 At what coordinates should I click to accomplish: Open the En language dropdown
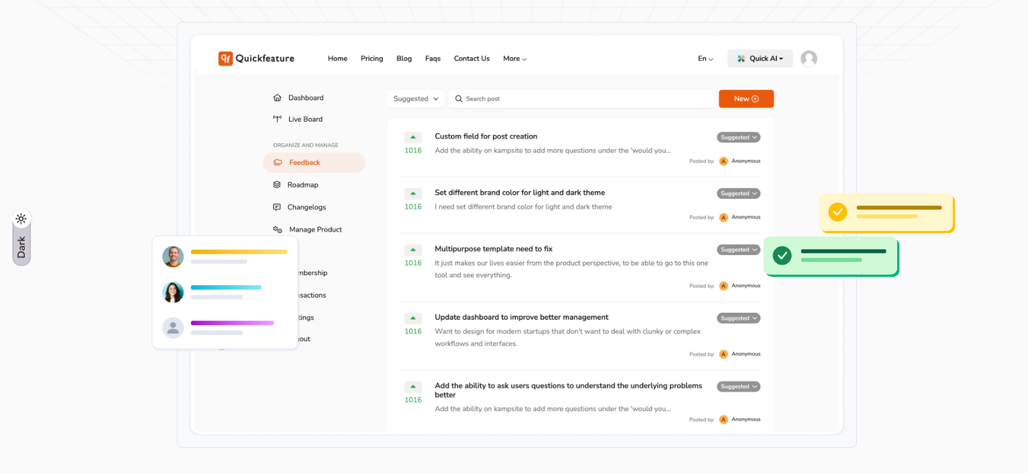coord(705,58)
